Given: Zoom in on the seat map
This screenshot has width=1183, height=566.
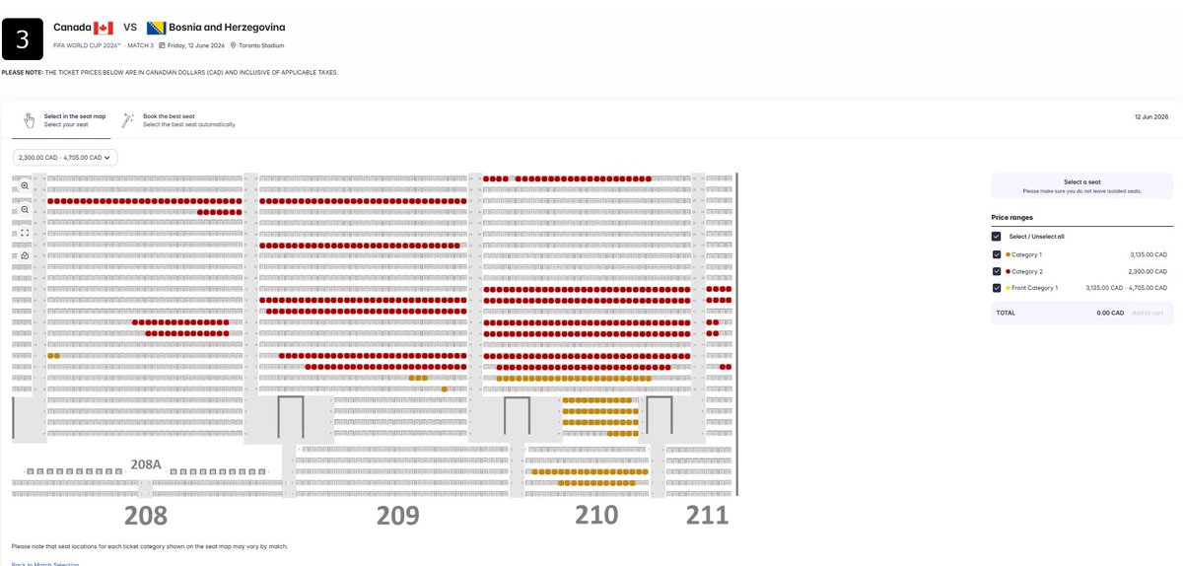Looking at the screenshot, I should click(25, 185).
